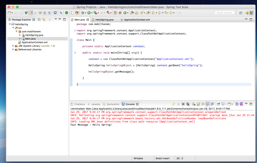The image size is (257, 163).
Task: Collapse the com.mobilhanem package
Action: click(x=17, y=32)
